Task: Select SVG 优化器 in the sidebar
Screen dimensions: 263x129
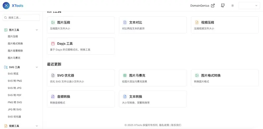Action: 14,116
